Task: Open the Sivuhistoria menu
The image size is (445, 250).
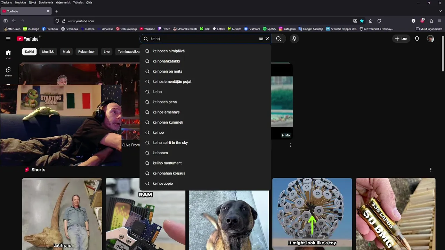Action: pos(46,2)
